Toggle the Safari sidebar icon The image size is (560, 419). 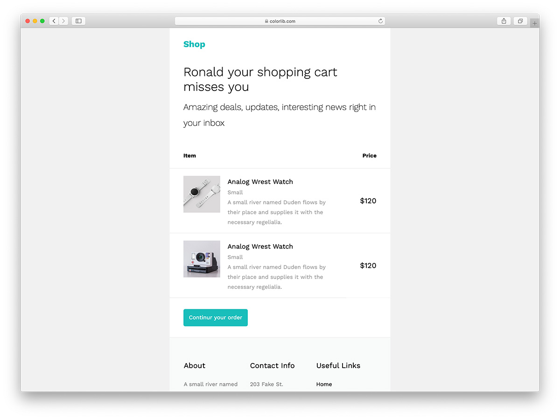(x=78, y=21)
